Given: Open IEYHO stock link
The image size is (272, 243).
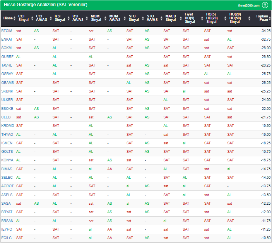Looking at the screenshot, I should [7, 229].
